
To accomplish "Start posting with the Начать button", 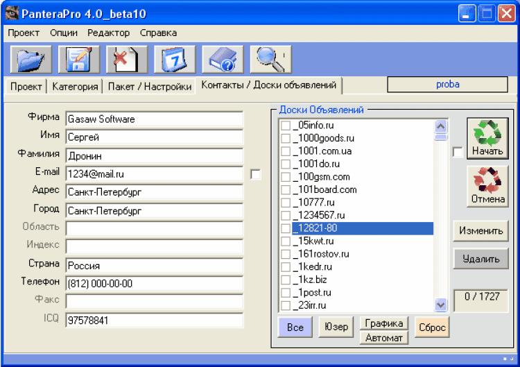I will coord(487,138).
